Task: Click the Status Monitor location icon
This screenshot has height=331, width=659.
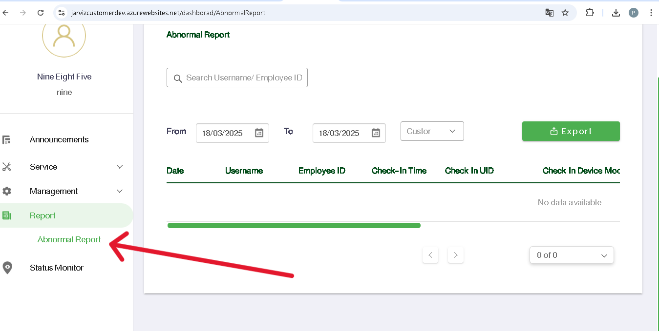Action: point(7,268)
